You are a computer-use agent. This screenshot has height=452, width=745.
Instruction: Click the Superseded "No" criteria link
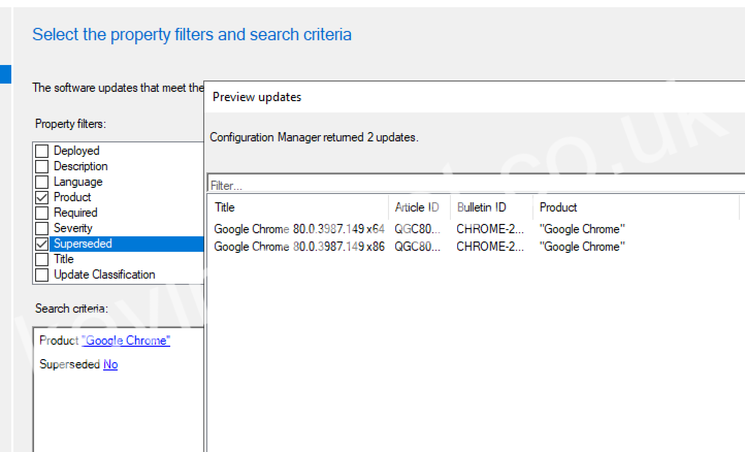tap(110, 364)
